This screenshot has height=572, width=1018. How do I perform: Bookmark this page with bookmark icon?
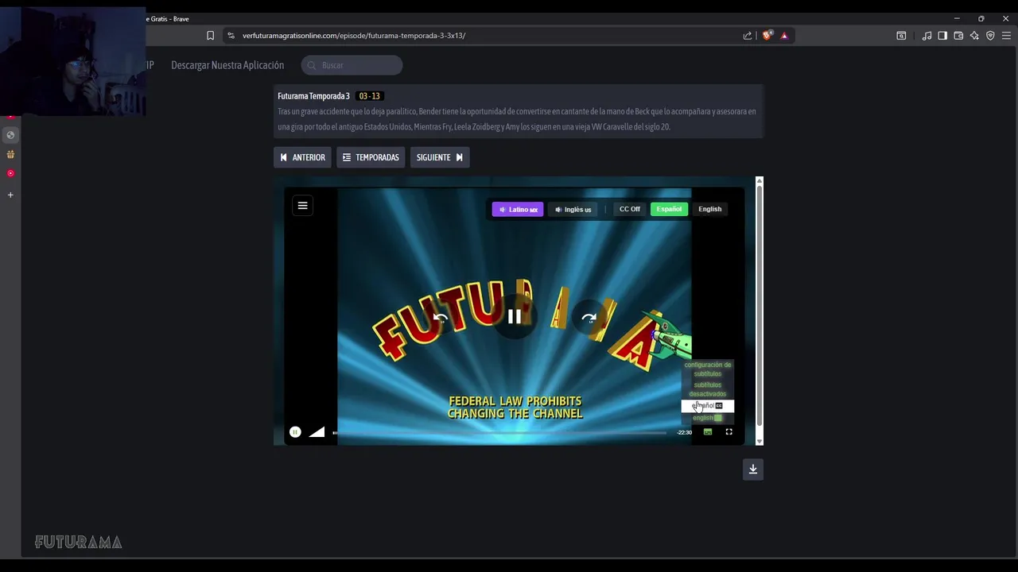(x=210, y=36)
